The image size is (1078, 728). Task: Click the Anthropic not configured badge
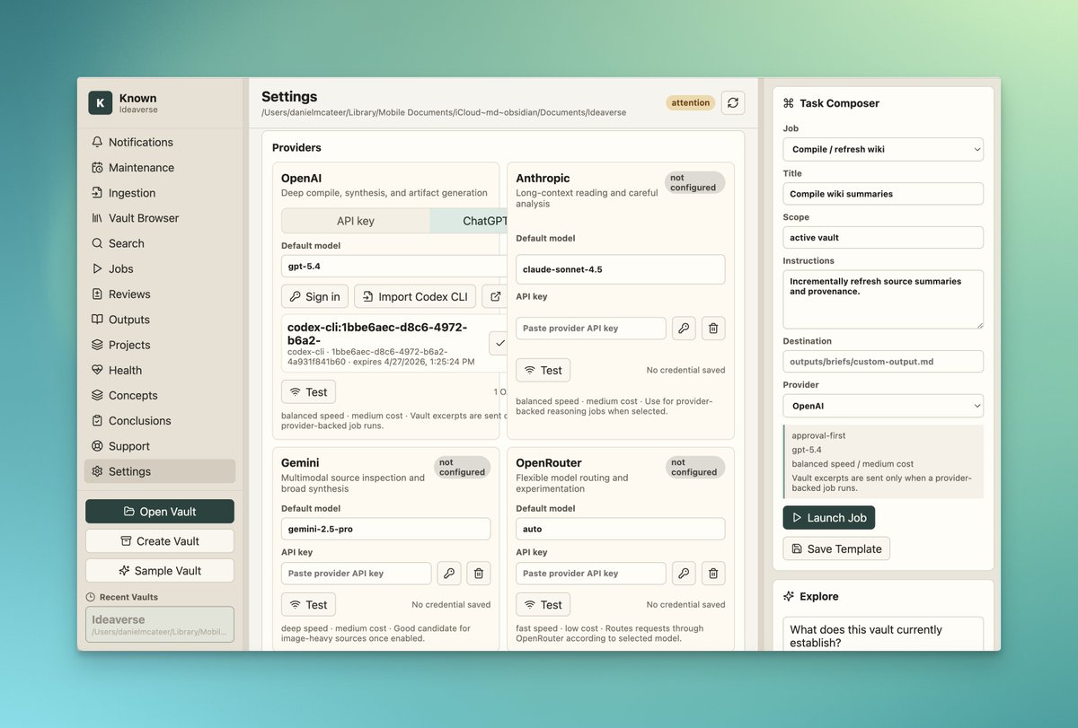pos(694,183)
